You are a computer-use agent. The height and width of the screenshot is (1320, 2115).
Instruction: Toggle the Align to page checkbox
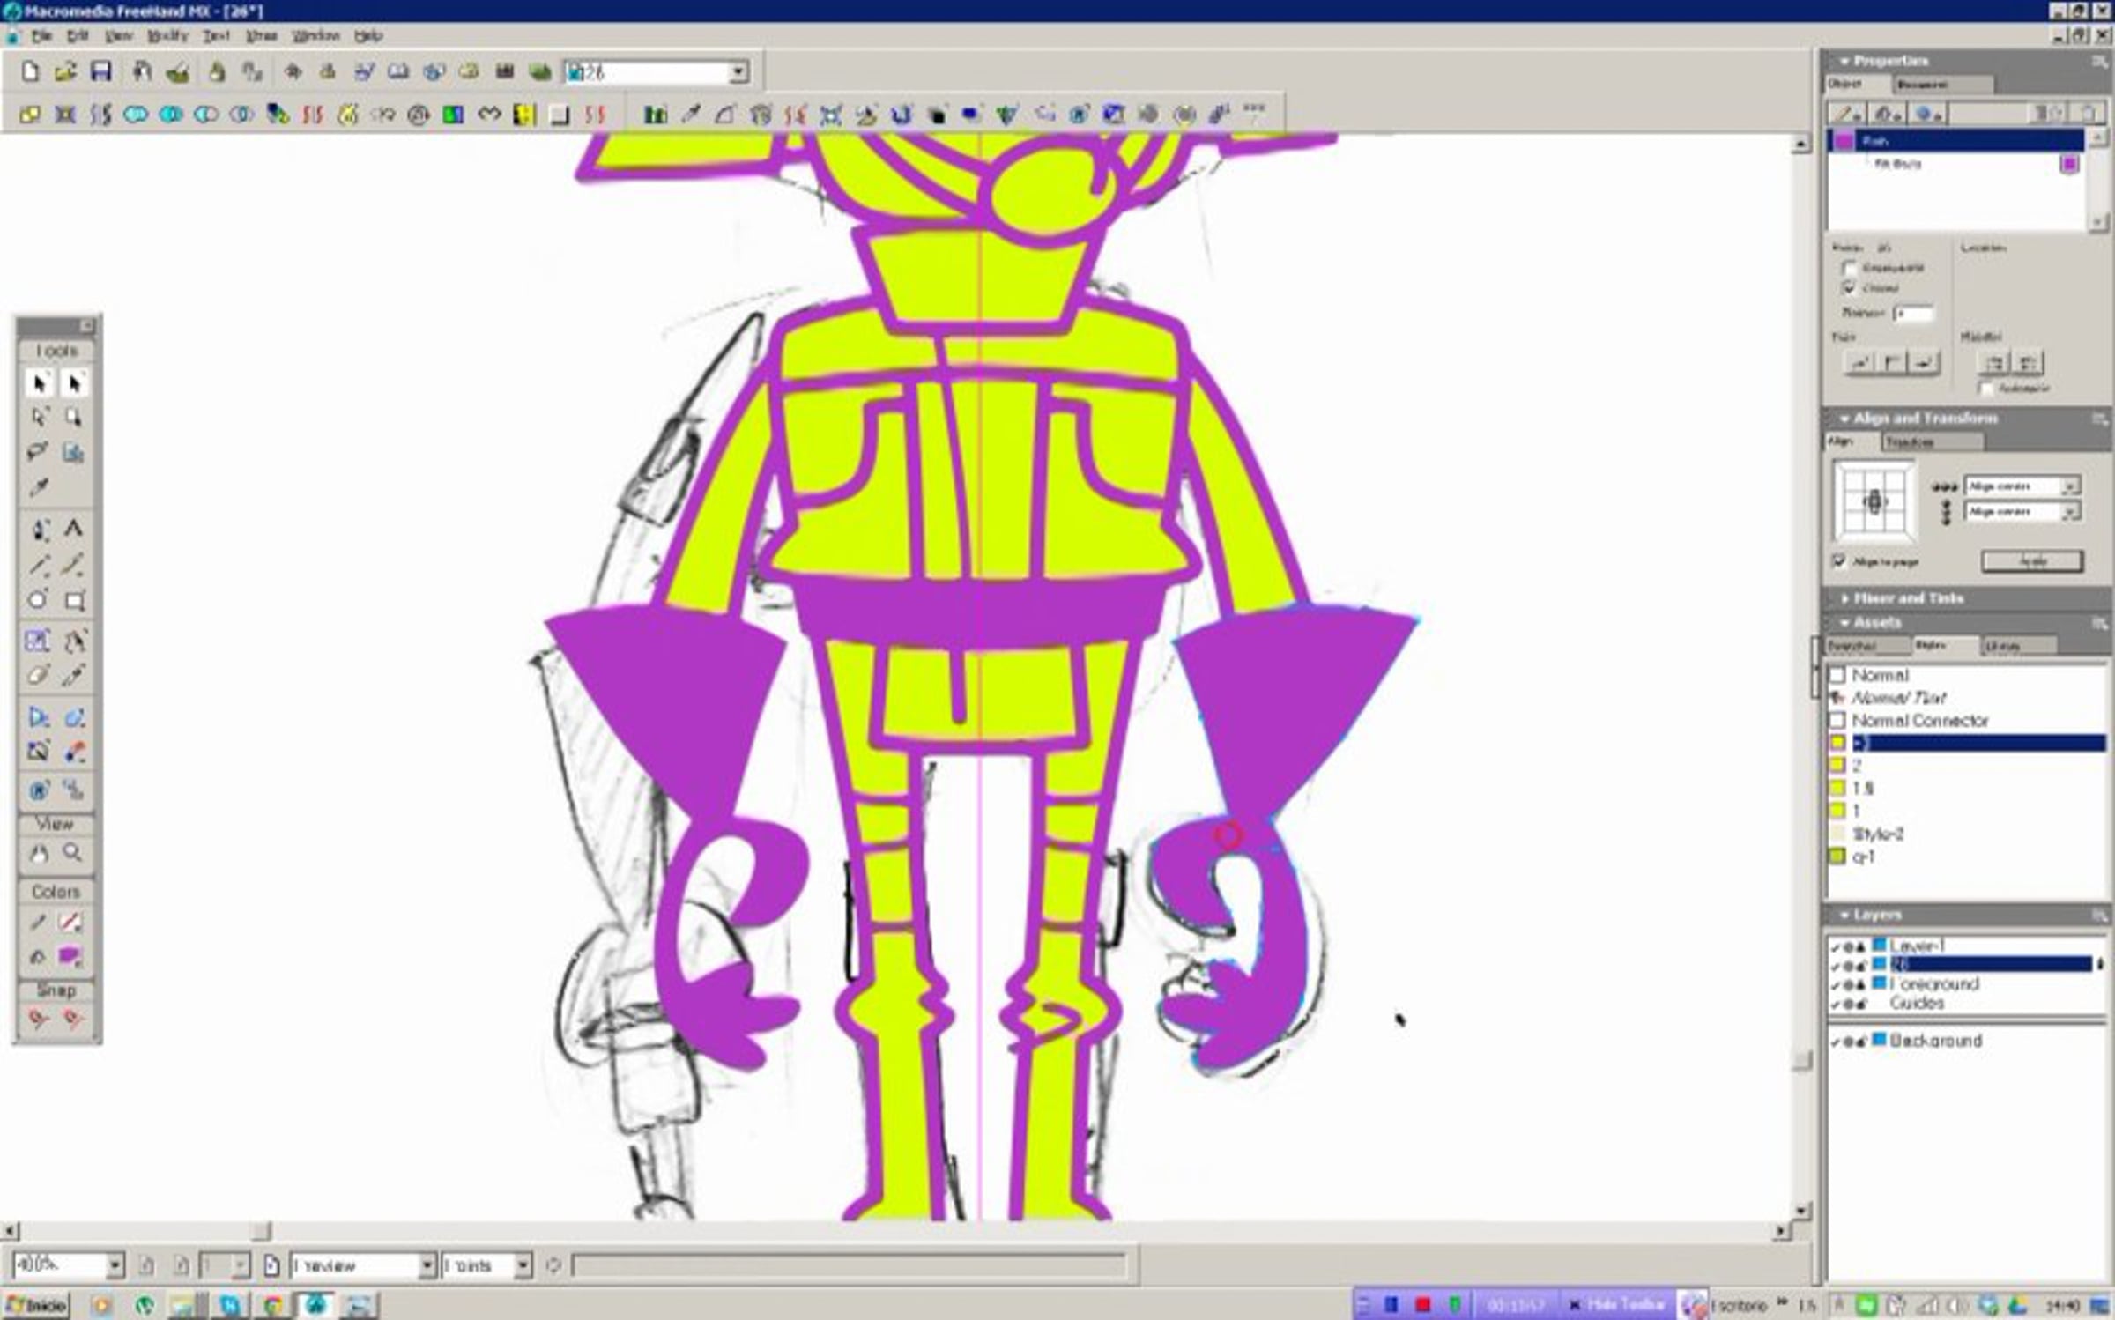tap(1840, 561)
